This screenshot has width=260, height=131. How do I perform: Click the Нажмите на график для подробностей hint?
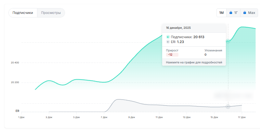pyautogui.click(x=194, y=62)
